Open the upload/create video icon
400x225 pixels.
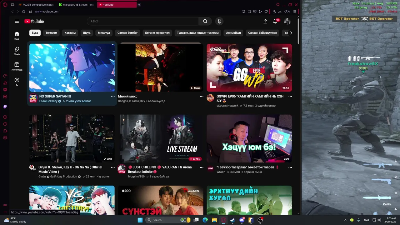265,21
